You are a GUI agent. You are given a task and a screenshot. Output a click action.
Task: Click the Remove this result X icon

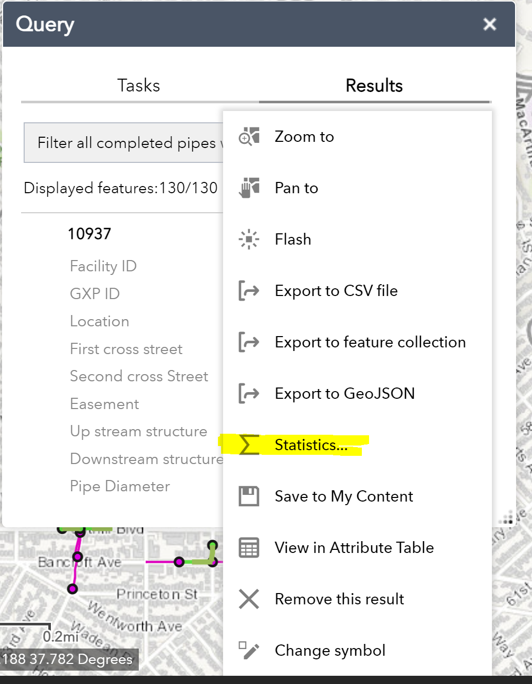click(x=248, y=599)
